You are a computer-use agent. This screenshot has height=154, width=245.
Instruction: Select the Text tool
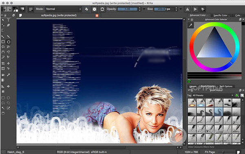[x=9, y=20]
